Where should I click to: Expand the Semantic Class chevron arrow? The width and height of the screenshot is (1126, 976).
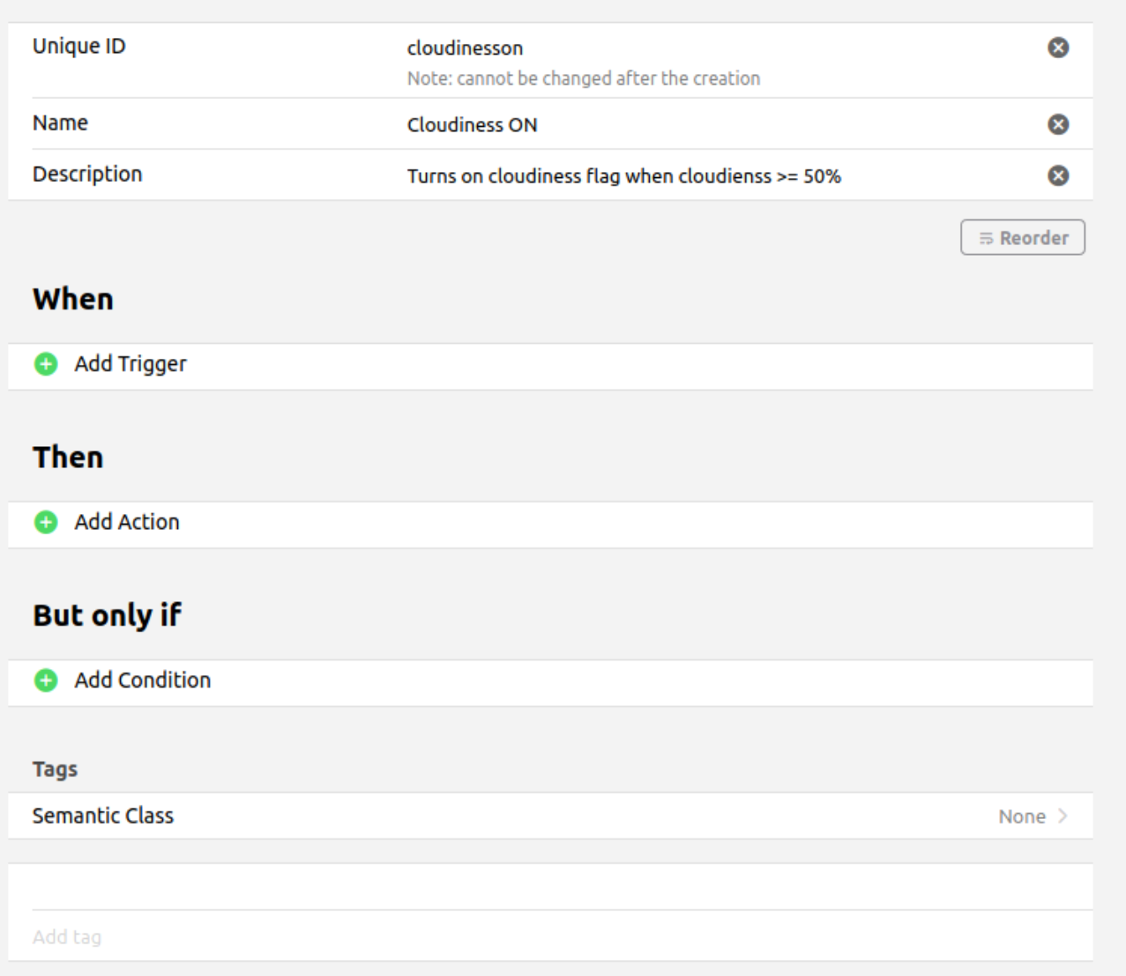1063,816
